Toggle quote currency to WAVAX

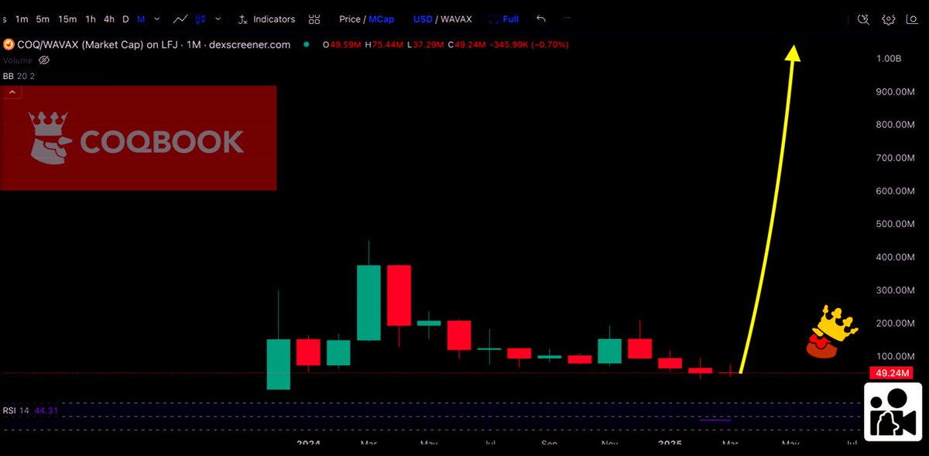pyautogui.click(x=456, y=19)
